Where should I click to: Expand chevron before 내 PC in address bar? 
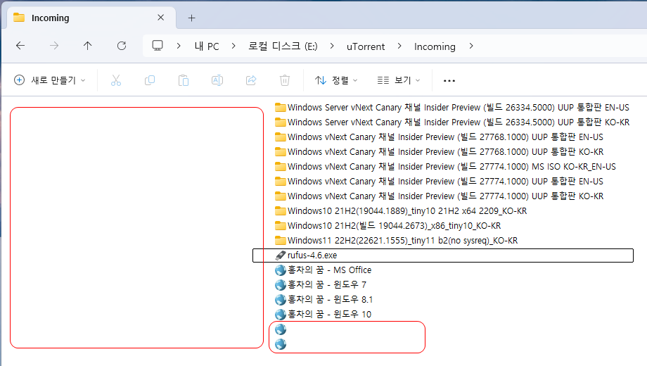pyautogui.click(x=178, y=46)
